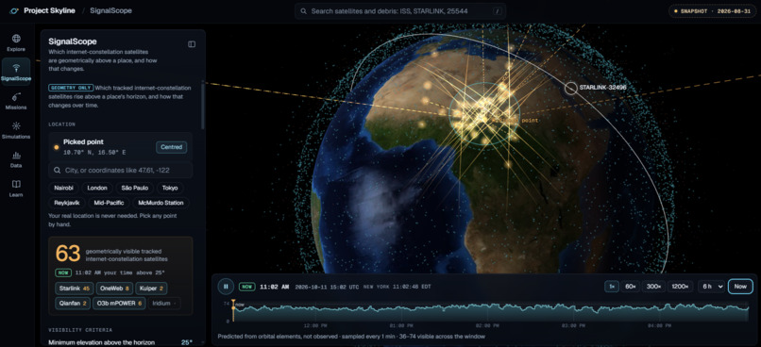Jump to Now on the timeline
Viewport: 761px width, 347px height.
click(740, 287)
